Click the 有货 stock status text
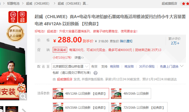 [x=94, y=67]
